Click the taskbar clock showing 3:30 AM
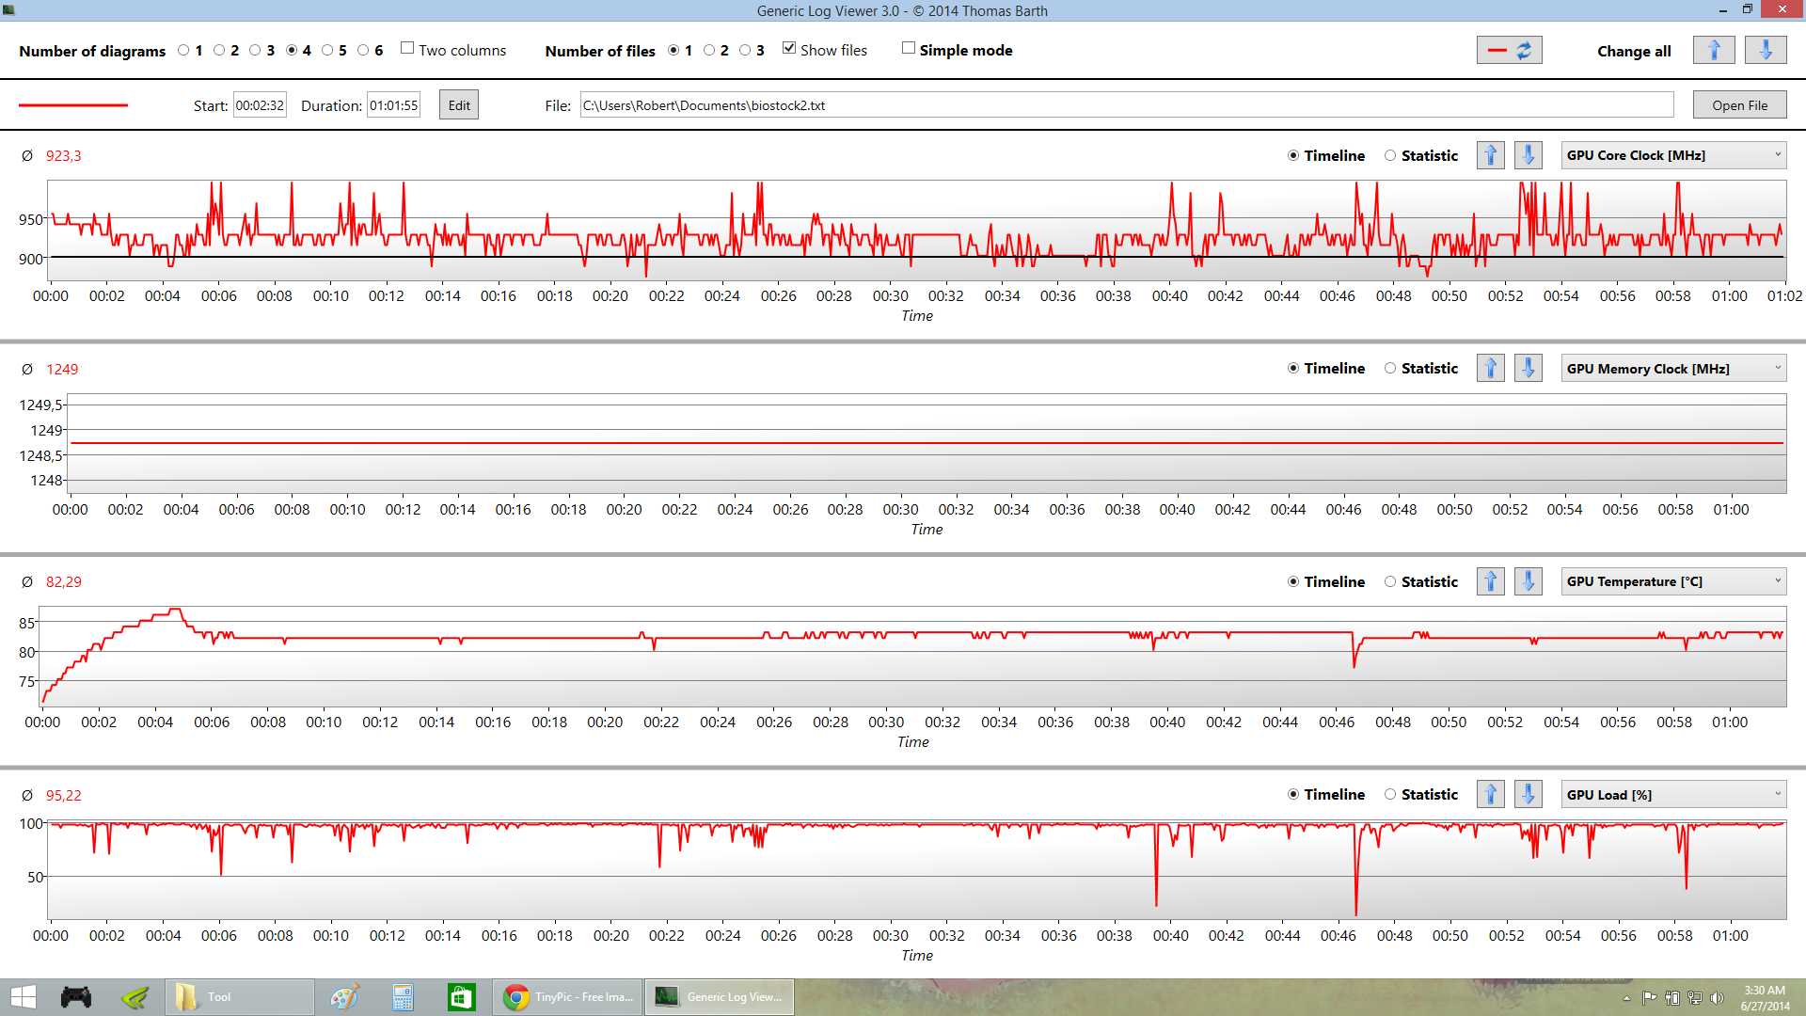The height and width of the screenshot is (1016, 1806). (1765, 998)
